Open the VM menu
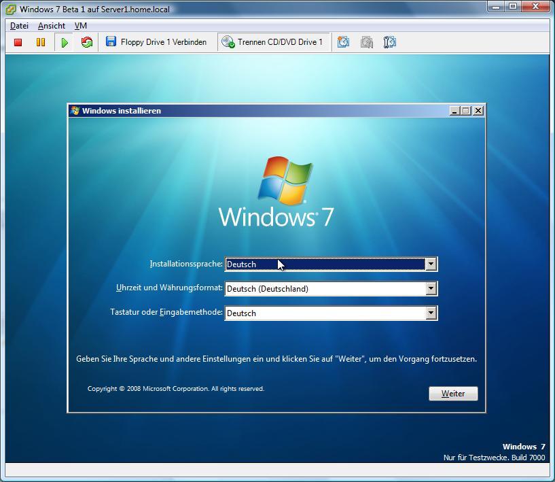The width and height of the screenshot is (555, 482). [81, 26]
